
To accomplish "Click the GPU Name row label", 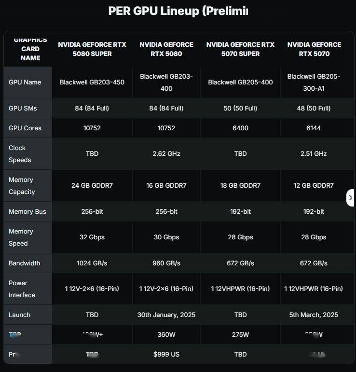I will pyautogui.click(x=25, y=82).
